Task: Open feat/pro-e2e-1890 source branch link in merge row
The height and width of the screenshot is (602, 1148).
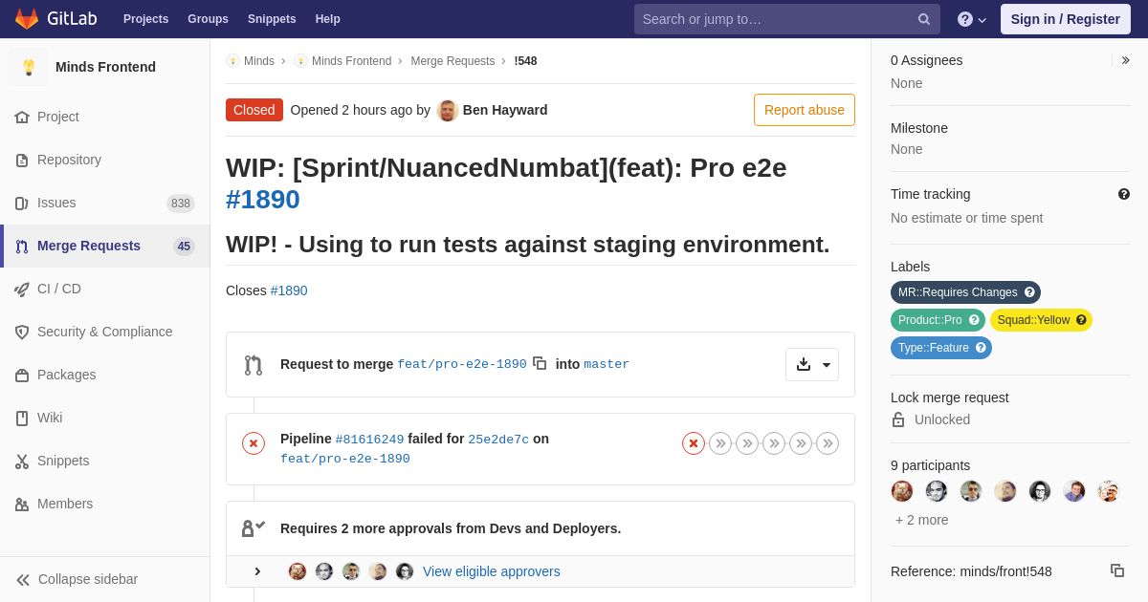Action: (x=462, y=364)
